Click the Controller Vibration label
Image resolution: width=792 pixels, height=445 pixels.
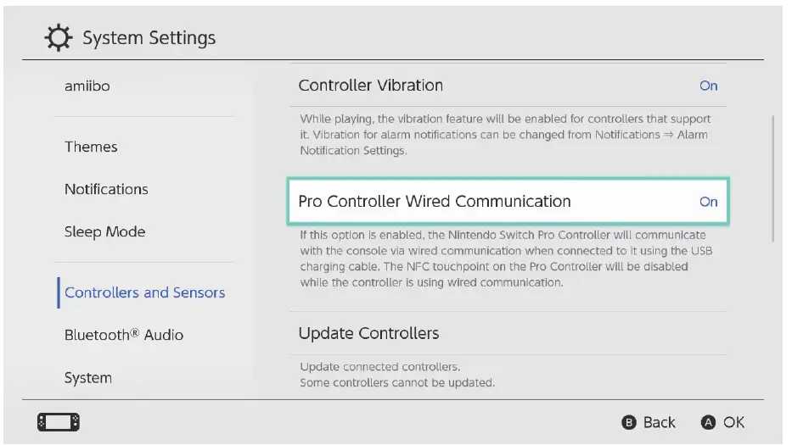tap(371, 86)
